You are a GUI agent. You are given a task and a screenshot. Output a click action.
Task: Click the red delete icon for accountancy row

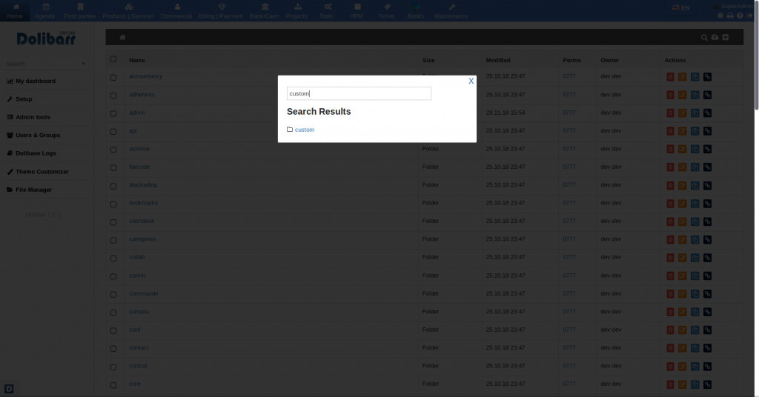click(670, 77)
